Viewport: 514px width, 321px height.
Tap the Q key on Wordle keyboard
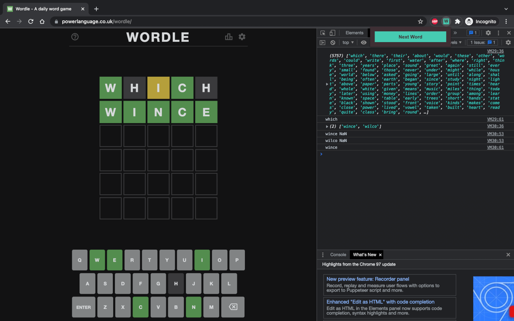[x=80, y=260]
